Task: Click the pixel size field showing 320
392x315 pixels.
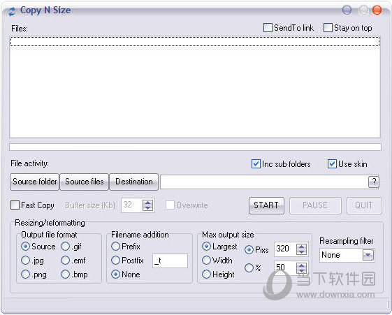Action: (285, 249)
